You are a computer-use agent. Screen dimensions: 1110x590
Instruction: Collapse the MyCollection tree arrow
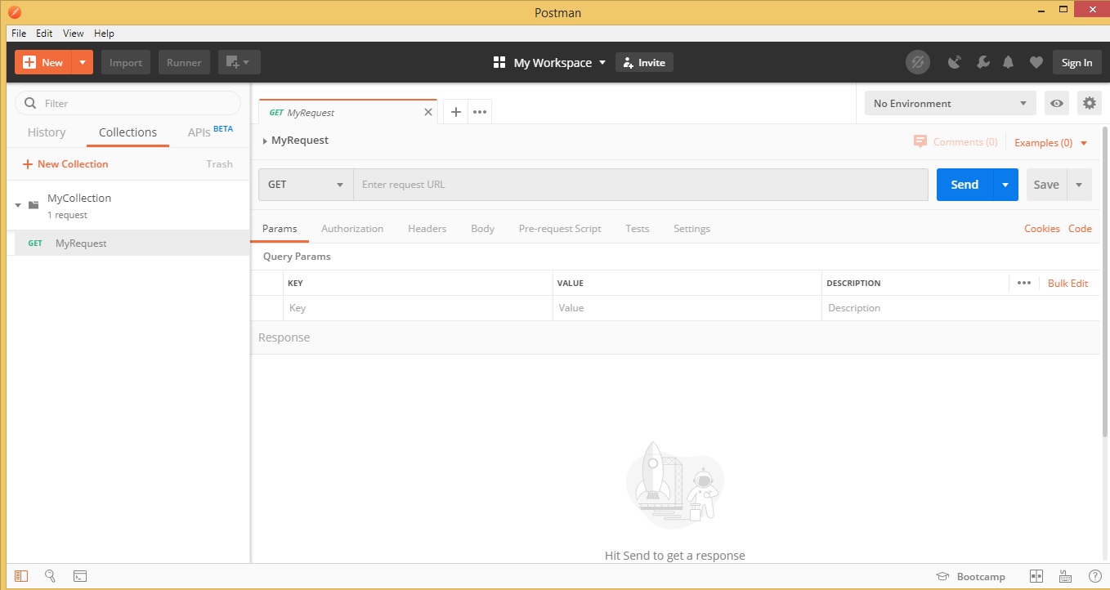18,205
